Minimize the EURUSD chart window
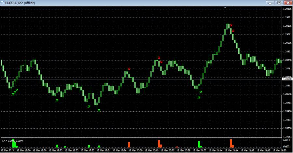Viewport: 293px width, 153px height. point(271,3)
